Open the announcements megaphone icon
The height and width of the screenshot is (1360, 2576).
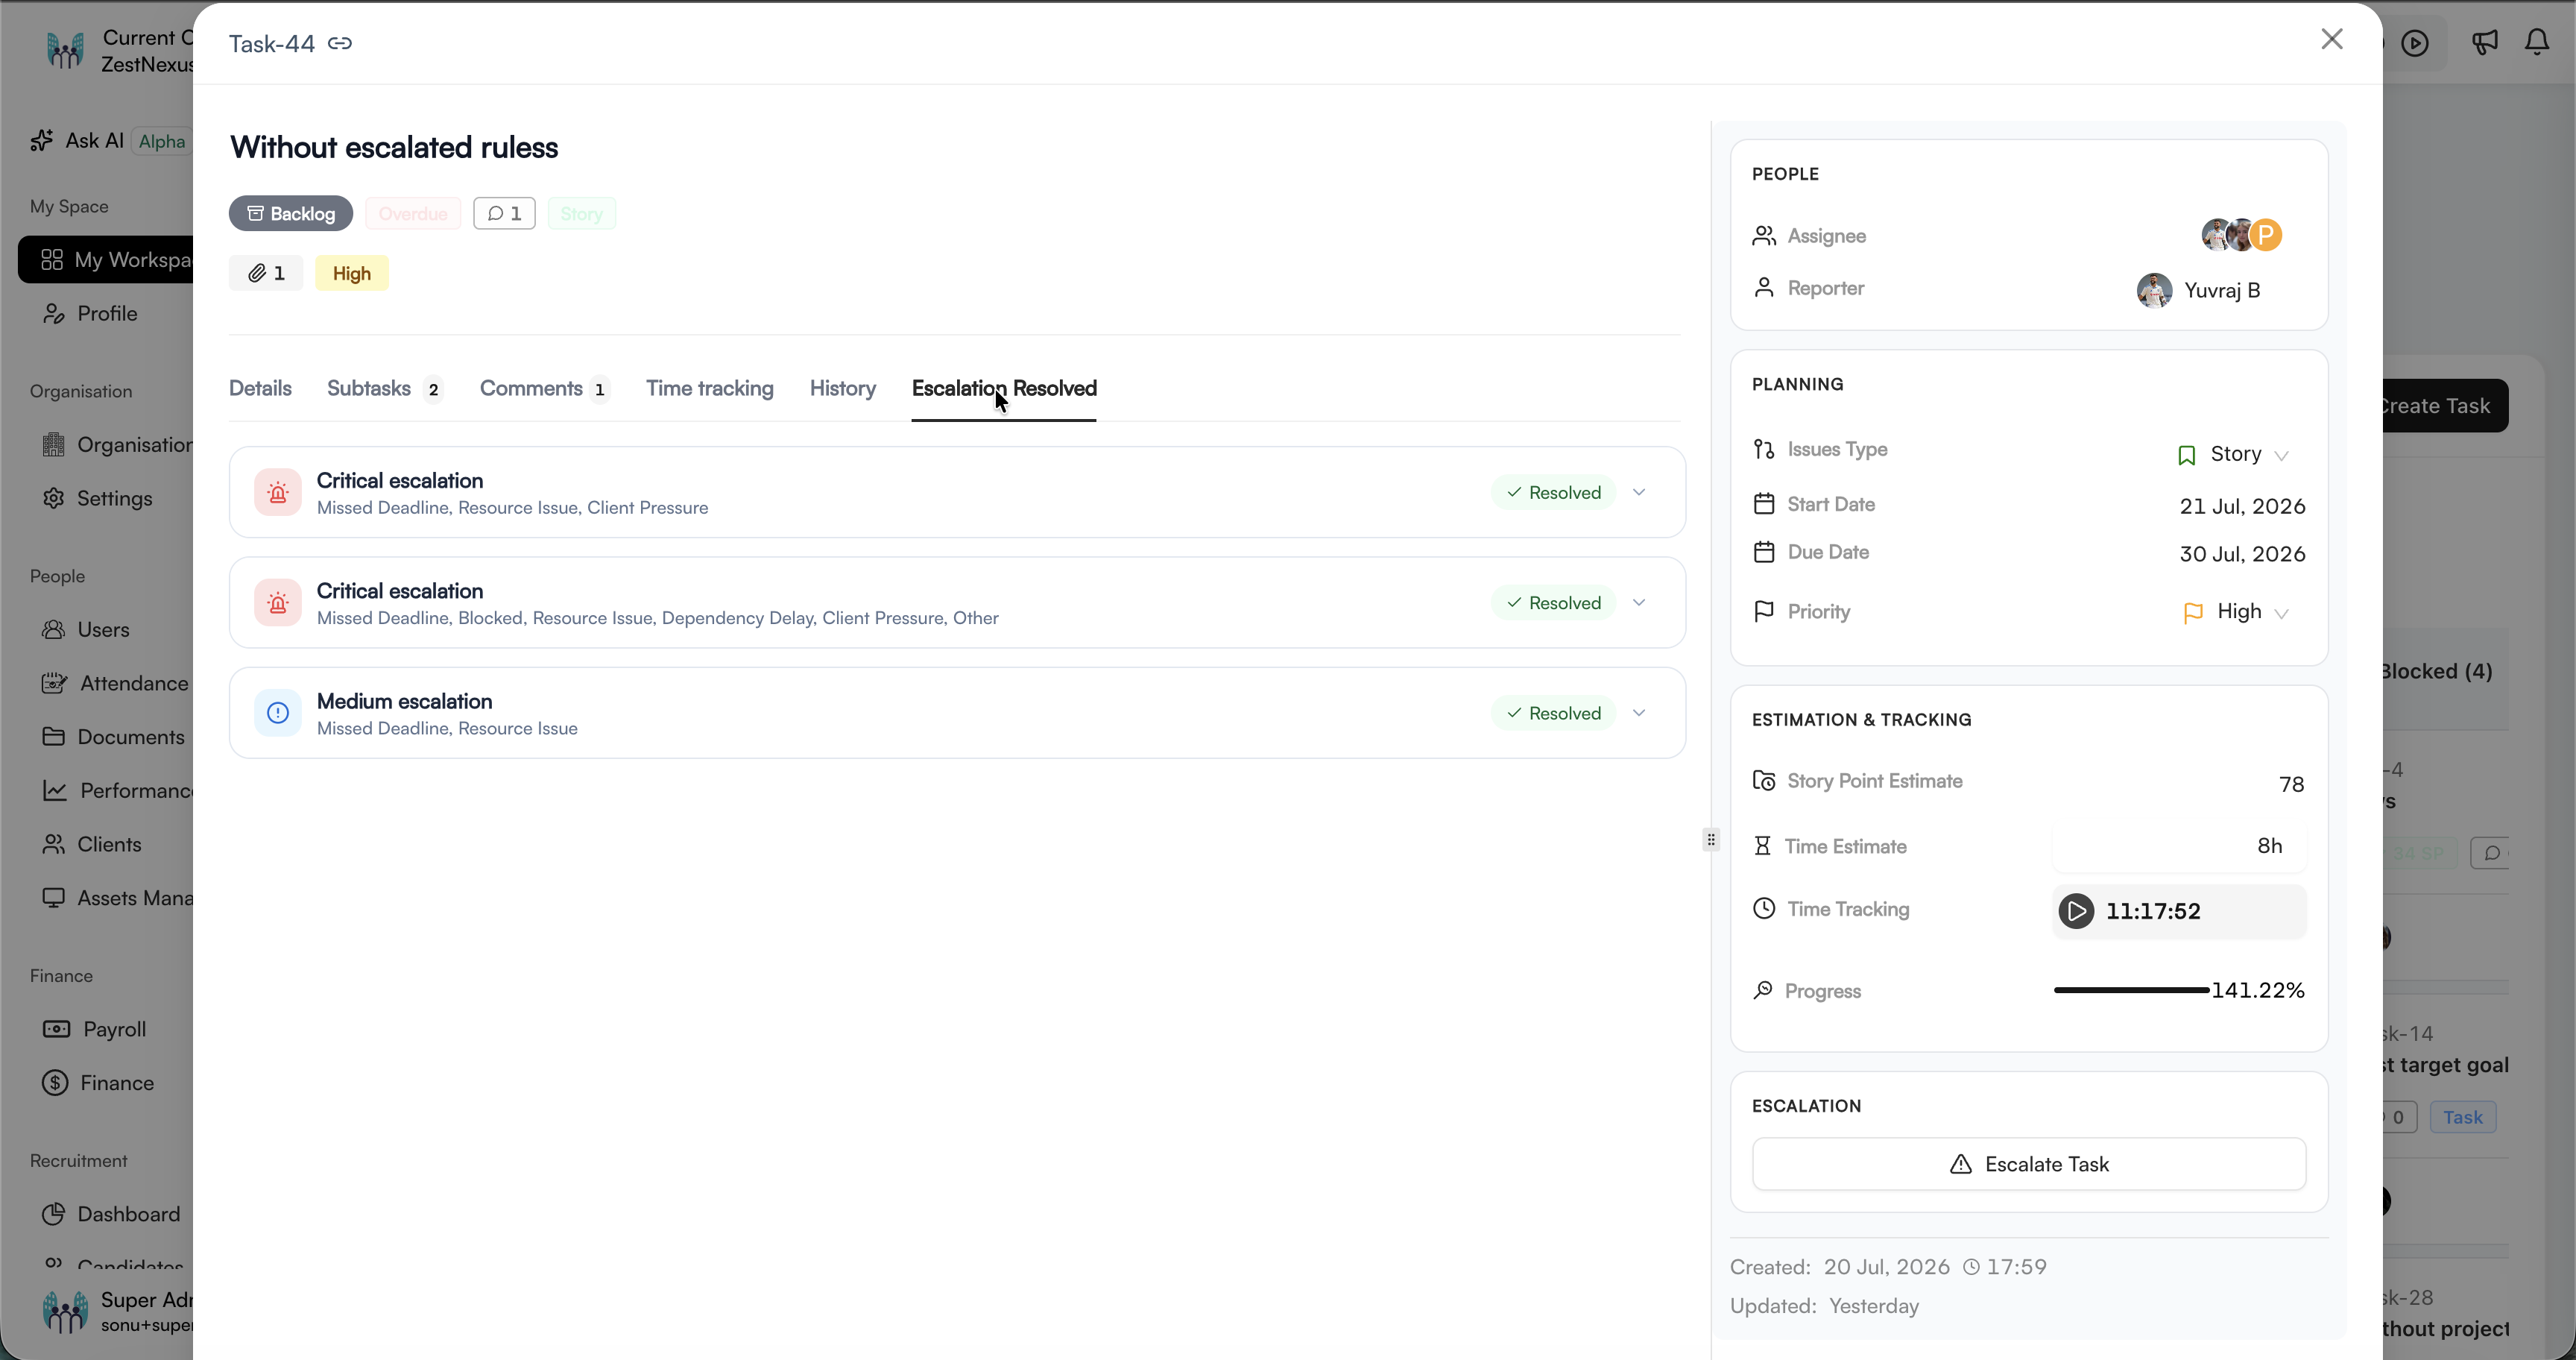pos(2485,42)
